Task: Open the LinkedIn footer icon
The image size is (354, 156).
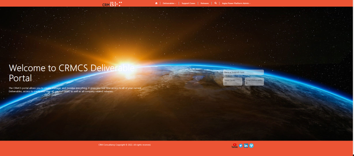Action: [x=246, y=145]
